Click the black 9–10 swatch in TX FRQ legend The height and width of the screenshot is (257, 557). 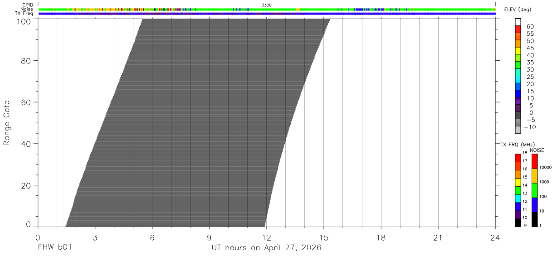[x=518, y=223]
